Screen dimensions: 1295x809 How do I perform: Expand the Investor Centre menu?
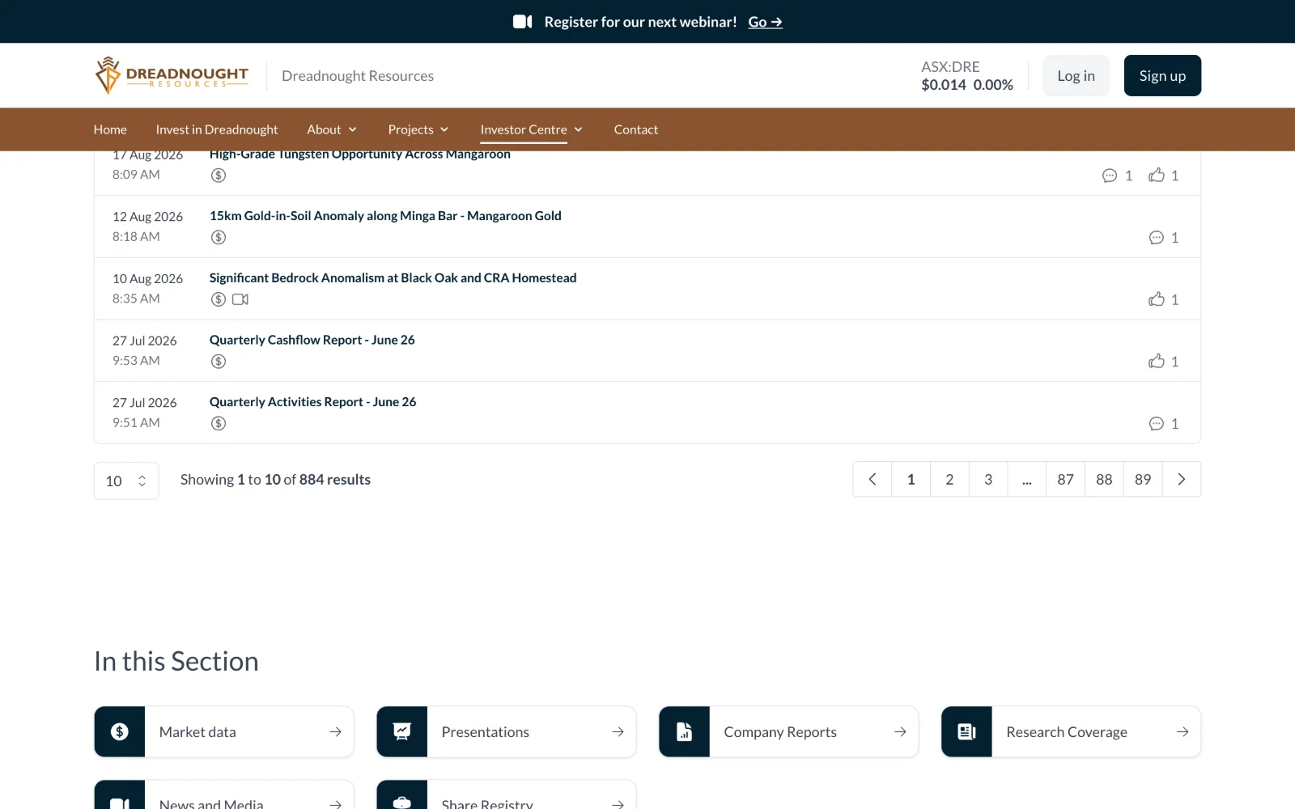[532, 129]
